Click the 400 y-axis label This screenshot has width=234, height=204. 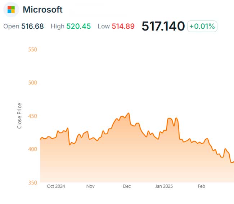click(x=32, y=149)
